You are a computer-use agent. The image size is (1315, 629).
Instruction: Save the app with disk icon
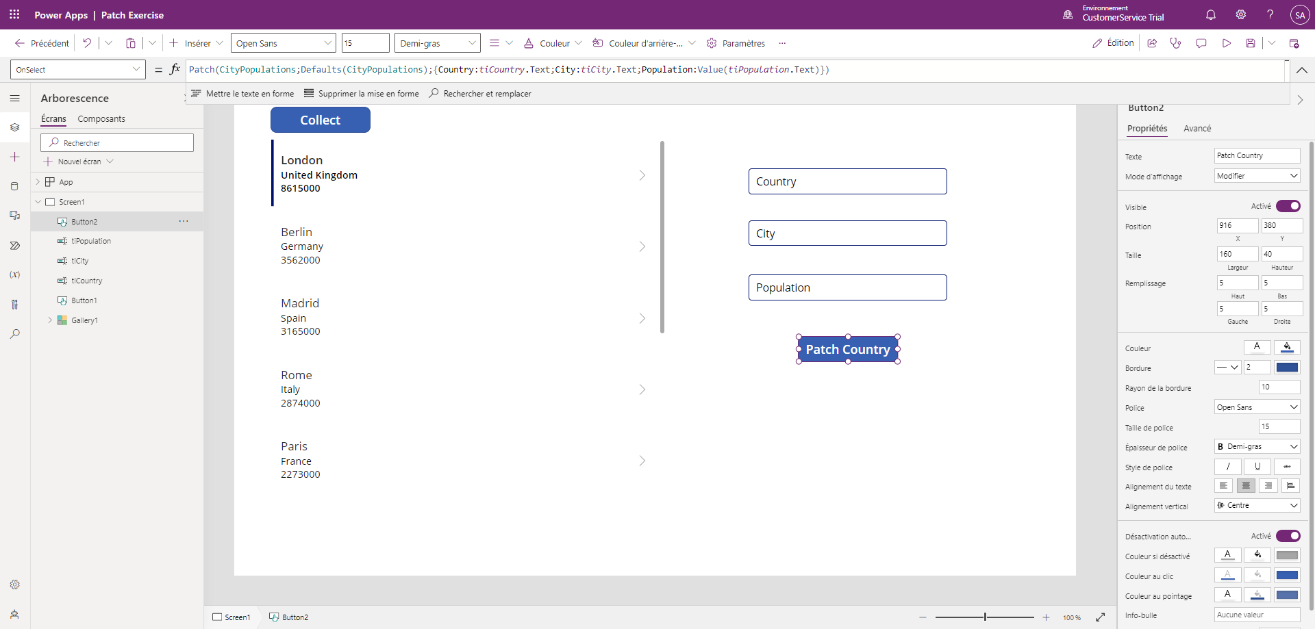coord(1251,43)
